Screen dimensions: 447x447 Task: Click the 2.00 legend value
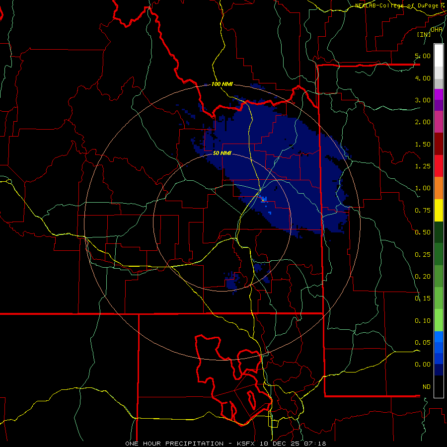(x=423, y=122)
